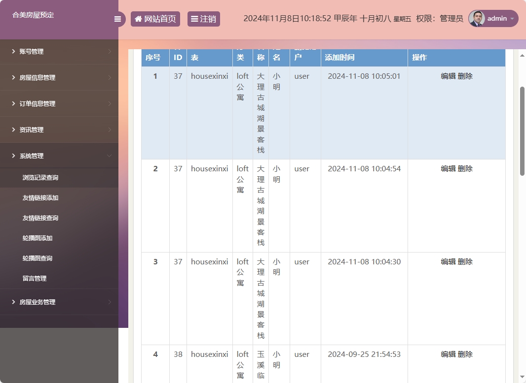526x383 pixels.
Task: Click right chevron of 资讯管理
Action: pos(110,129)
